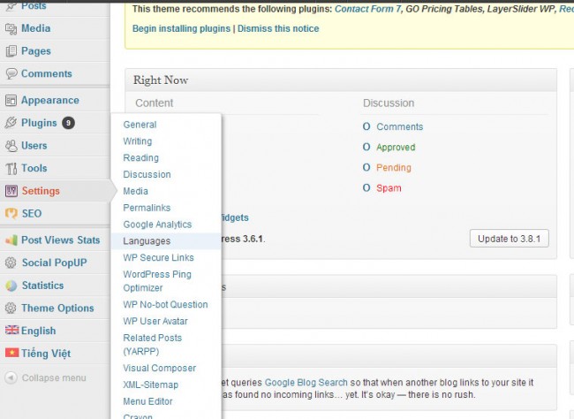Viewport: 574px width, 419px height.
Task: Select Writing in Settings submenu
Action: tap(138, 141)
